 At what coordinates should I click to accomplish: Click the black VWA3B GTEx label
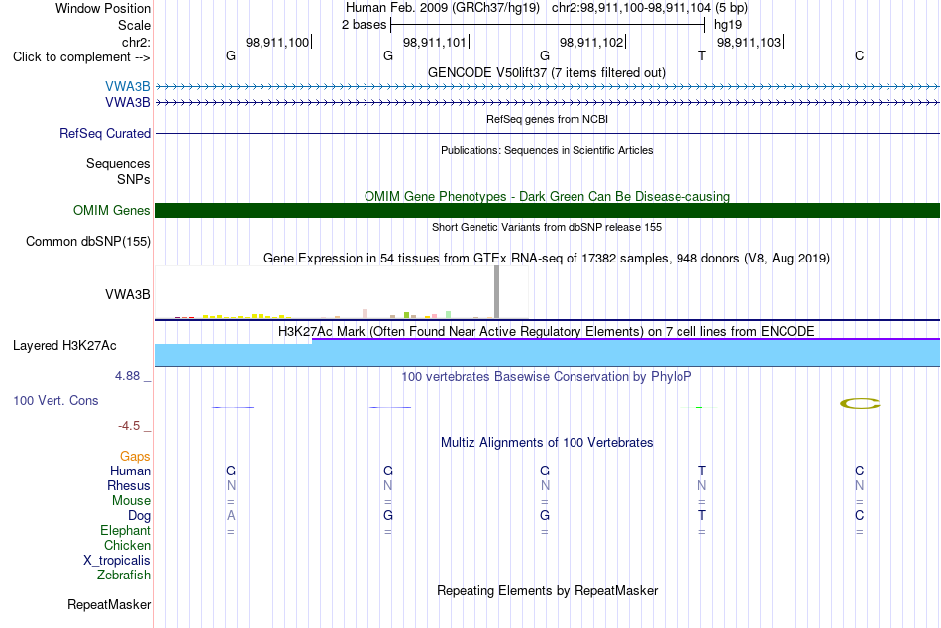tap(127, 295)
